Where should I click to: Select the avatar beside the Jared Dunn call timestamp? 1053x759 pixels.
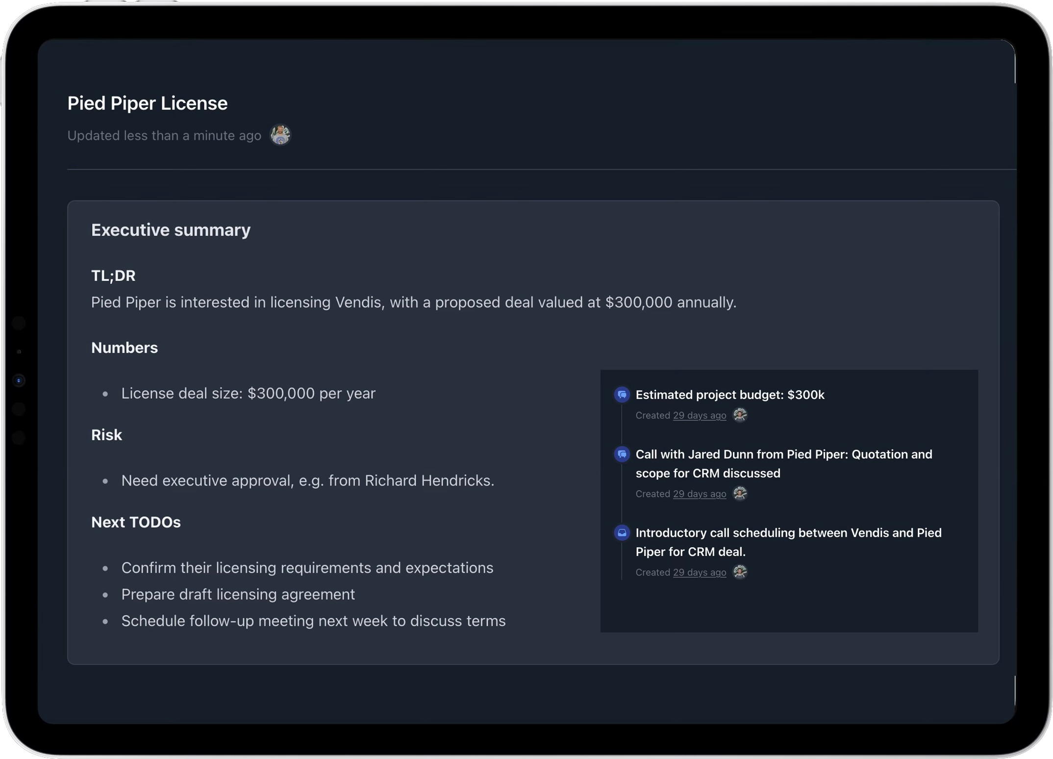click(739, 493)
